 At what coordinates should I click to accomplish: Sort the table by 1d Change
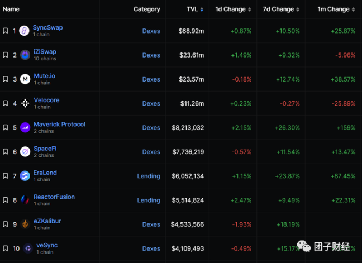(233, 9)
